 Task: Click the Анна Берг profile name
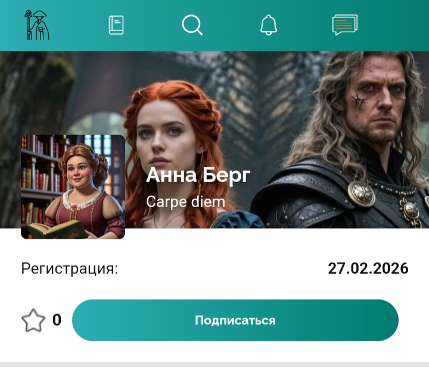198,175
